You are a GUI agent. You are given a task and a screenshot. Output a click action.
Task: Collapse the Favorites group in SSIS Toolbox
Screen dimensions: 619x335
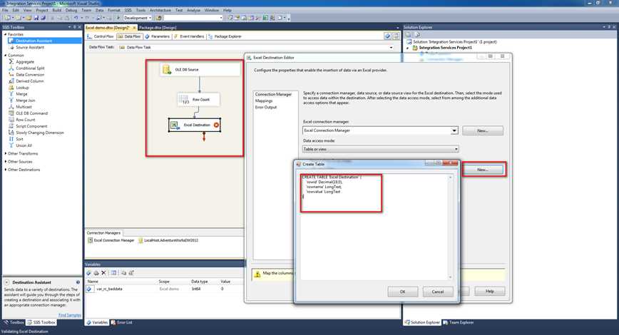point(6,34)
